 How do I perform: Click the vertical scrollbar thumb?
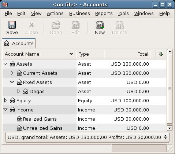pos(170,89)
